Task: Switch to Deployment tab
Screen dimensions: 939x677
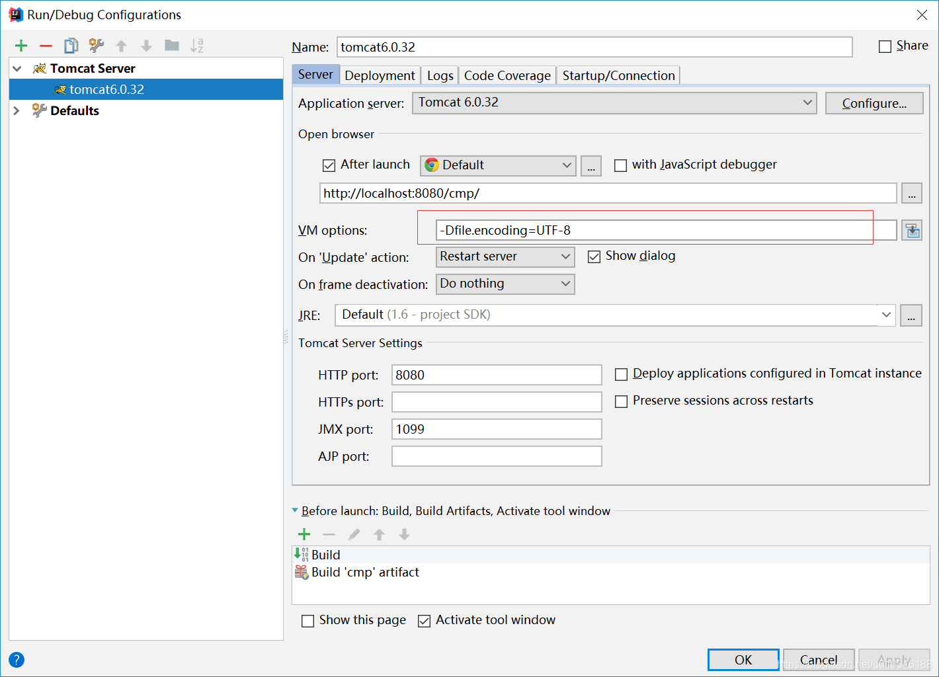Action: point(380,75)
